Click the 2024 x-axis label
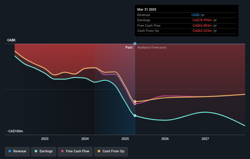The width and height of the screenshot is (250, 159). tap(85, 139)
